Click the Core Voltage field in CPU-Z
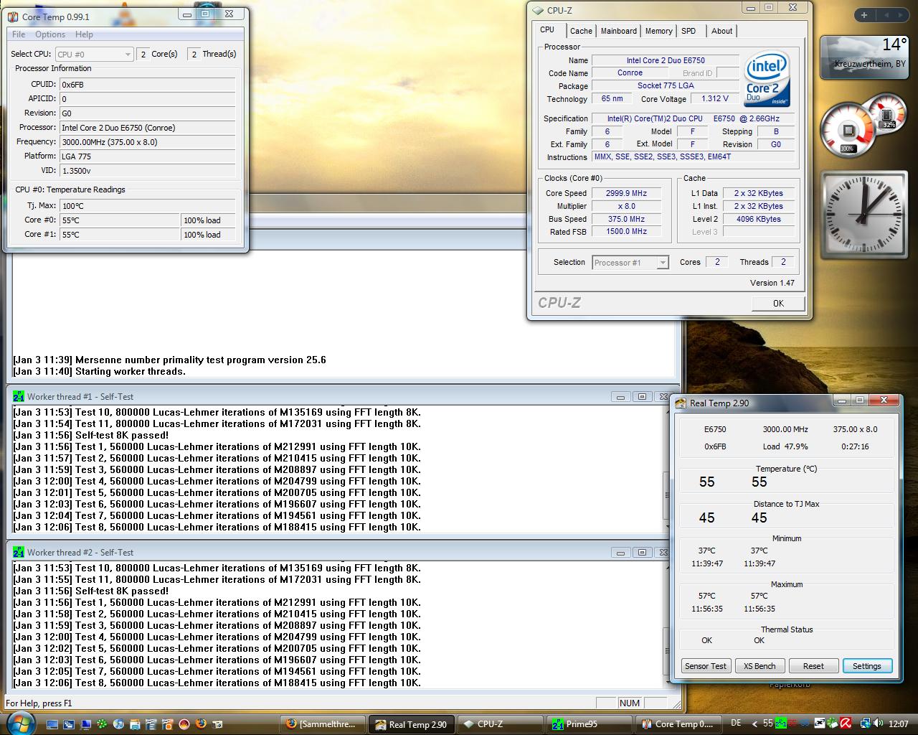918x735 pixels. pos(715,99)
